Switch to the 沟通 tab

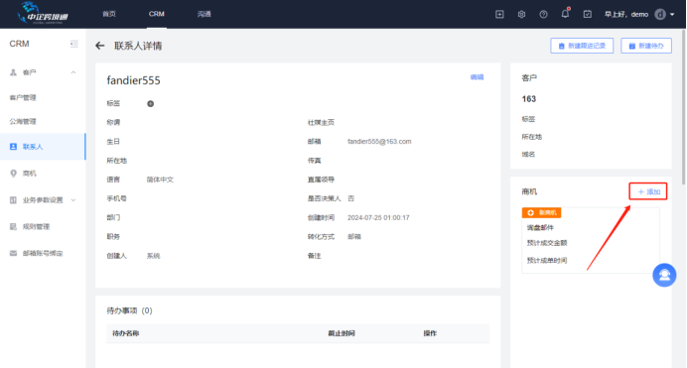(205, 14)
